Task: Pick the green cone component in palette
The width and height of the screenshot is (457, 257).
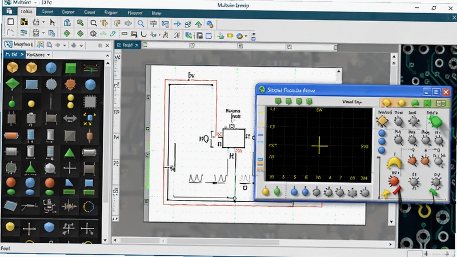Action: click(30, 169)
